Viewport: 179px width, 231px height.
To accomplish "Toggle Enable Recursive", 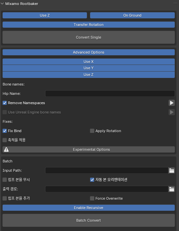I will coord(89,208).
